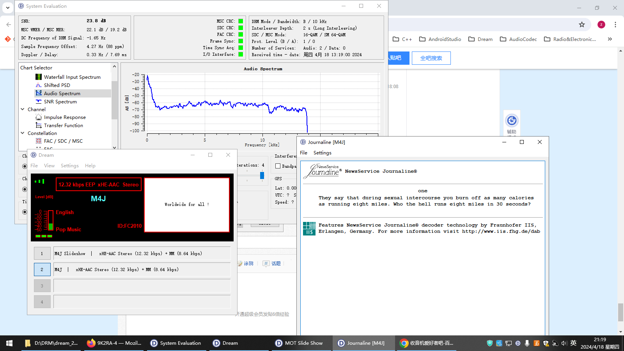Open the C++ bookmark folder
Image resolution: width=624 pixels, height=351 pixels.
pyautogui.click(x=402, y=39)
